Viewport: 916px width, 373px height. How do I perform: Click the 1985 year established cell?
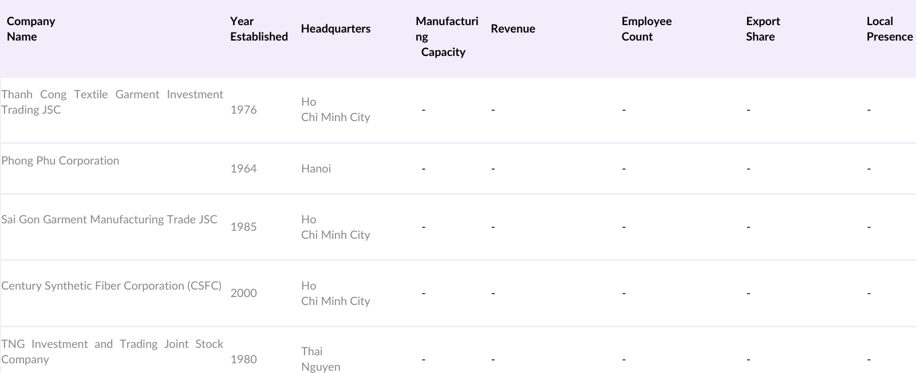(243, 227)
